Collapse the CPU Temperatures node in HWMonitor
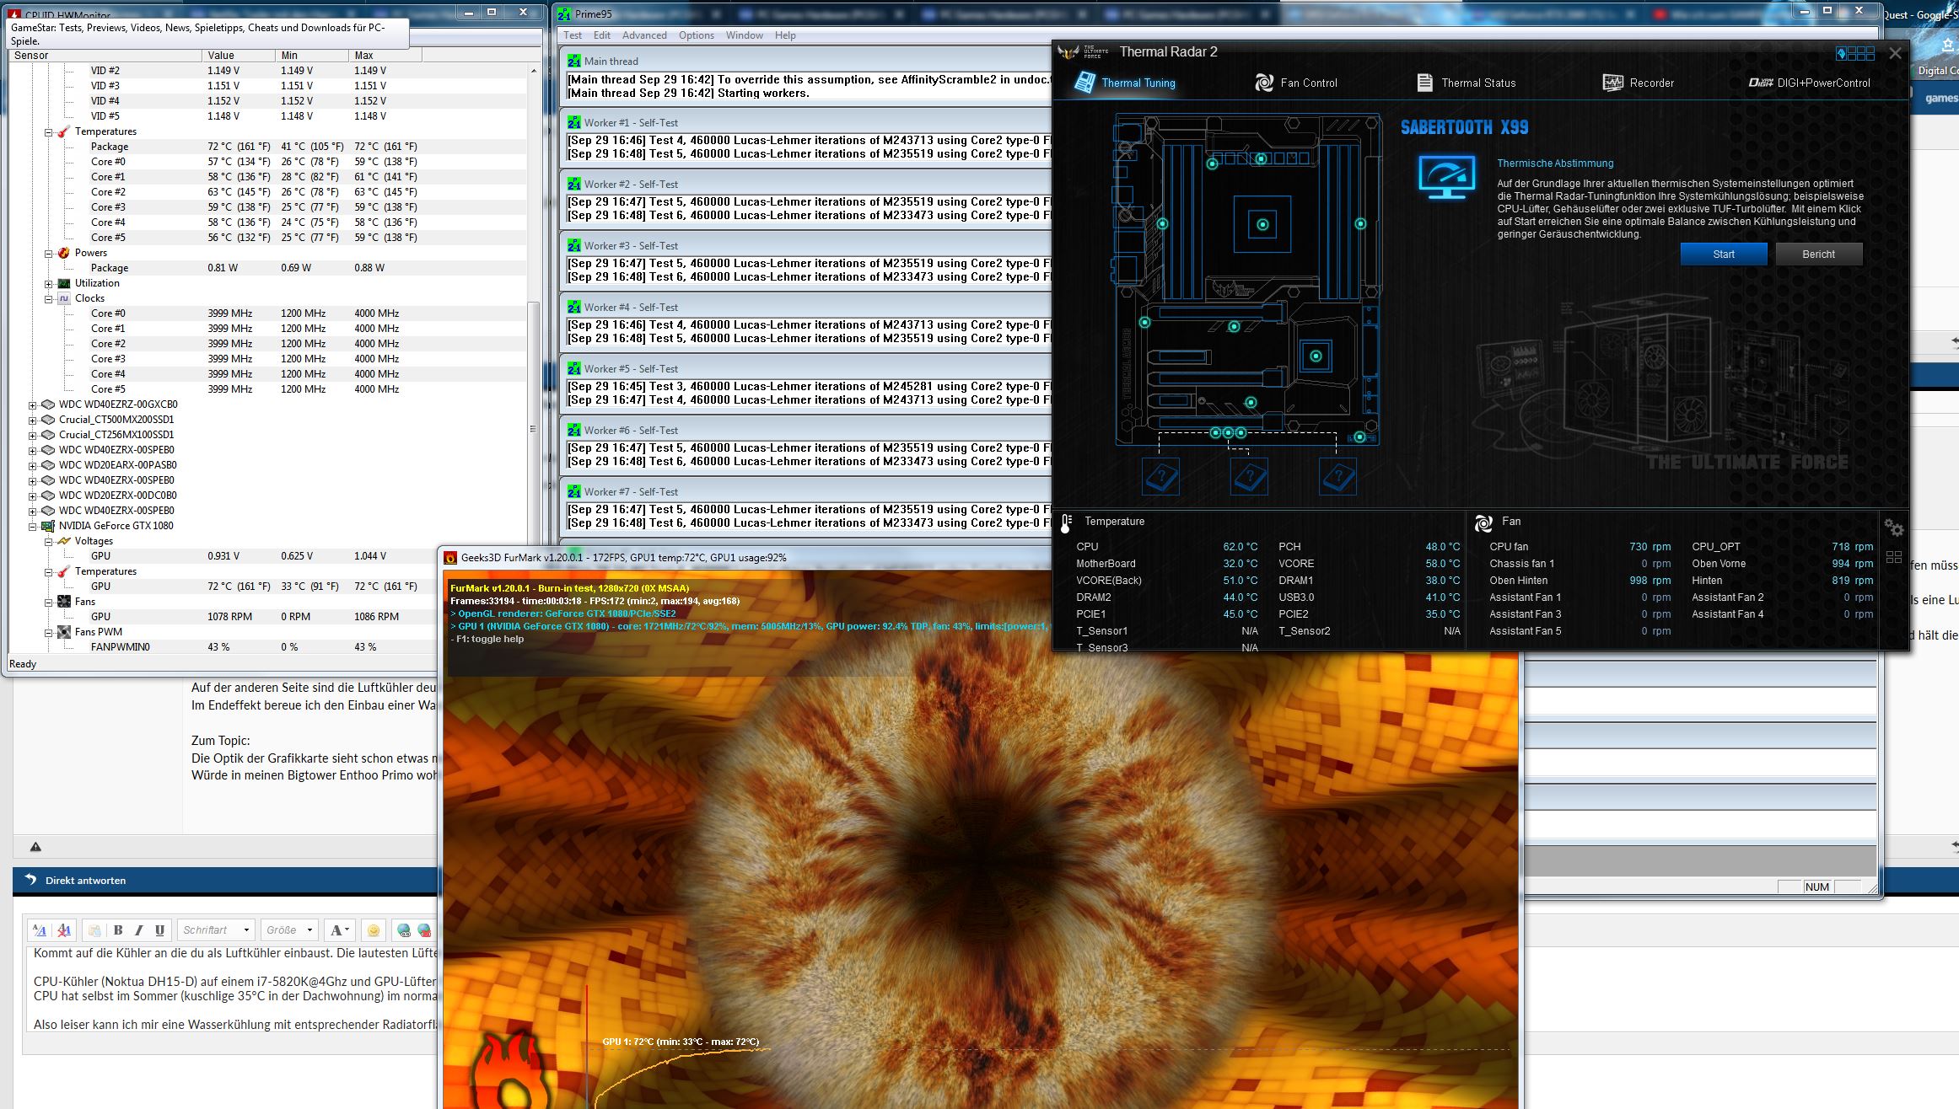This screenshot has width=1959, height=1109. pyautogui.click(x=48, y=132)
